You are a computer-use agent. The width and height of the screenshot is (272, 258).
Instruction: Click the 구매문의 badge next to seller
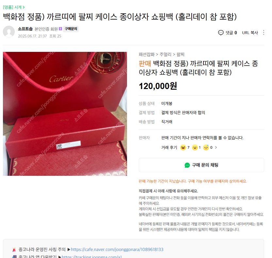pos(71,29)
